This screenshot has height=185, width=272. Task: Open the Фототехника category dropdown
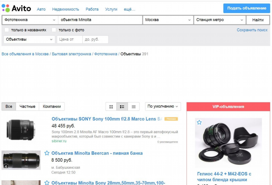(30, 20)
